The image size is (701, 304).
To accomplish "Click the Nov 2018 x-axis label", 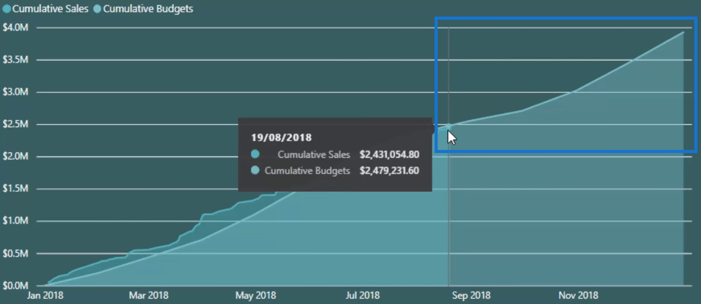I will 578,296.
